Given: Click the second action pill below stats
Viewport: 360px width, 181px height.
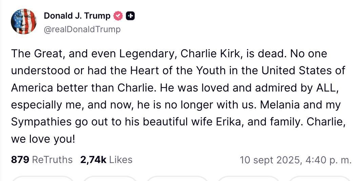Looking at the screenshot, I should click(111, 178).
